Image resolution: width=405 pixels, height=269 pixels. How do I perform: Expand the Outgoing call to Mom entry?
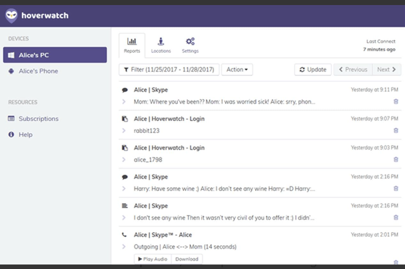(x=124, y=246)
